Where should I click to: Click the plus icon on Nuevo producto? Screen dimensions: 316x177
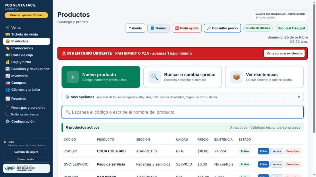pyautogui.click(x=73, y=77)
